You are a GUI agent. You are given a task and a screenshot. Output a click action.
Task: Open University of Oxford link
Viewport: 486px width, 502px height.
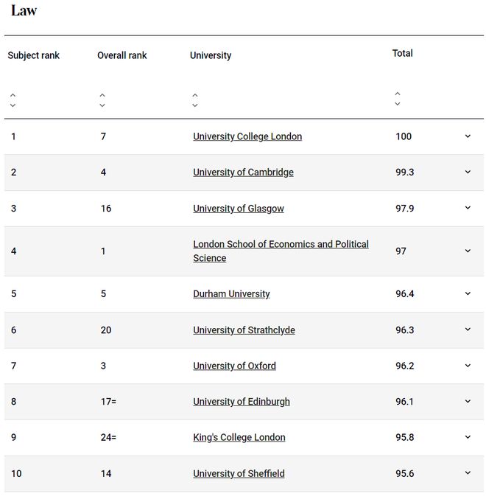coord(234,366)
